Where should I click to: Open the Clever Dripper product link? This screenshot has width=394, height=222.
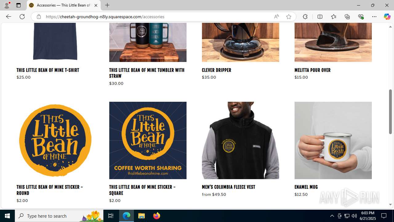(216, 70)
